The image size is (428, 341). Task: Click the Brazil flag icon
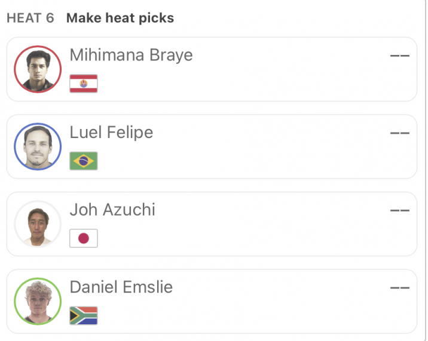(84, 161)
